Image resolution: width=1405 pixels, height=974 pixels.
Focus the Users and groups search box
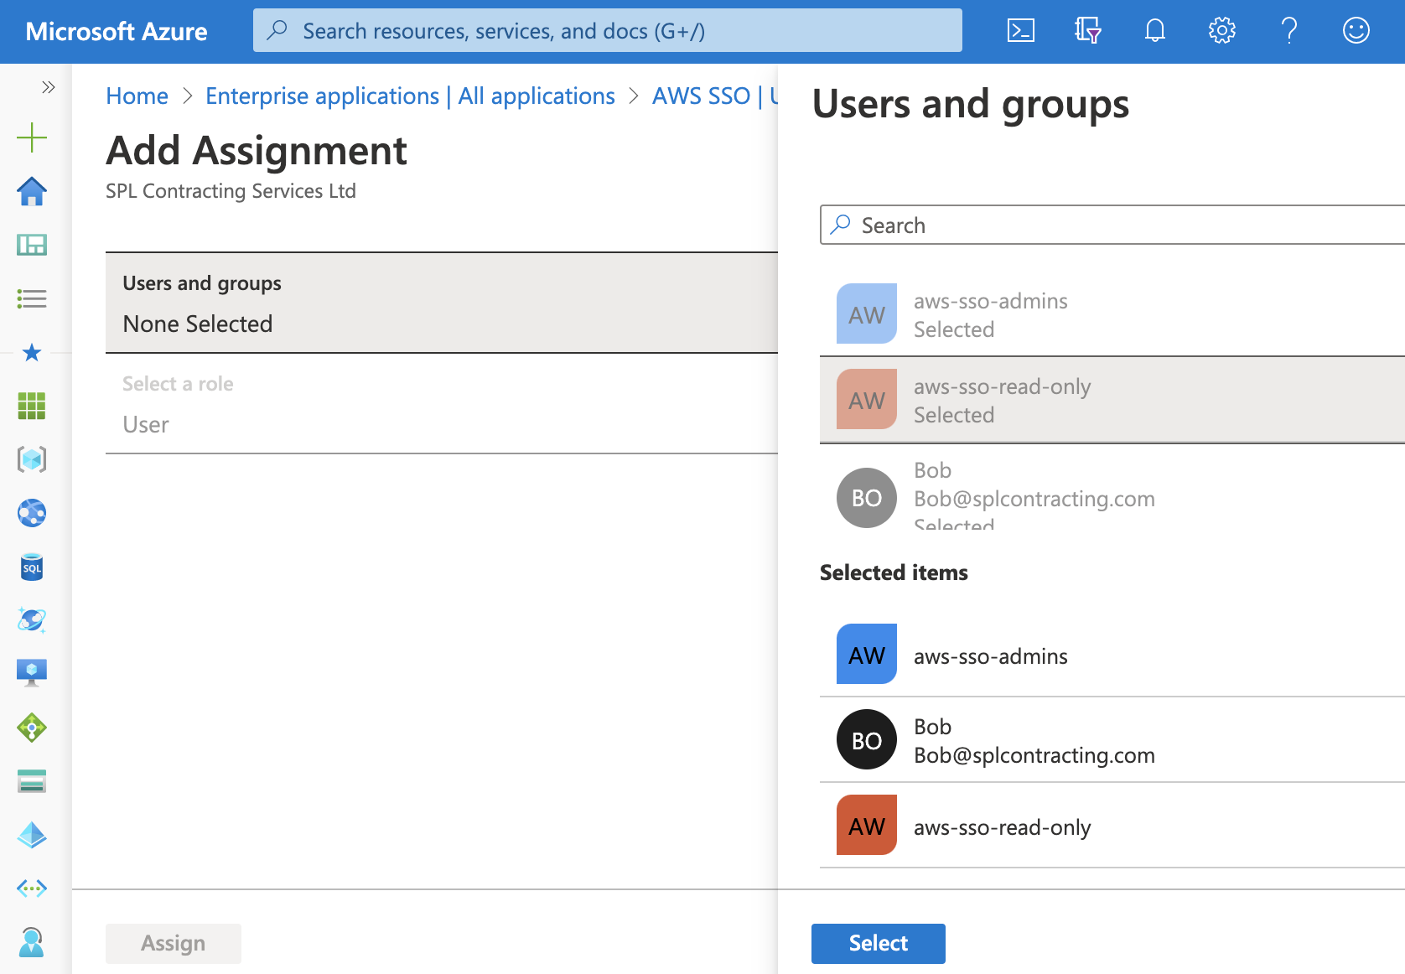coord(1112,225)
